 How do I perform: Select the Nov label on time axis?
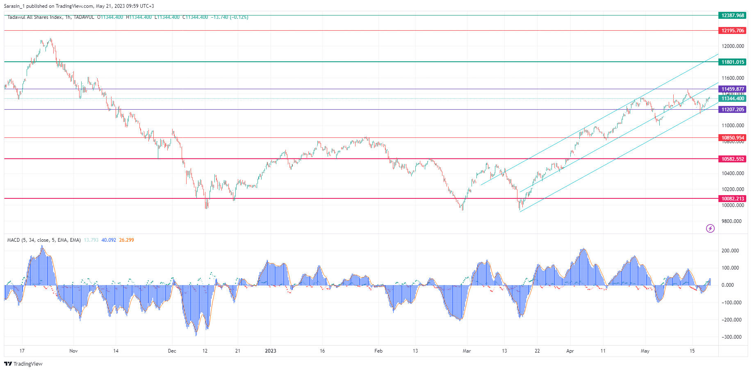click(x=73, y=351)
